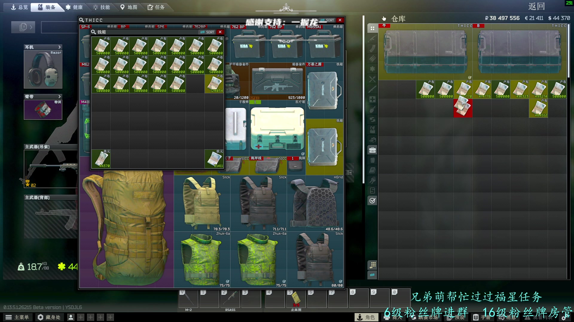Viewport: 574px width, 322px height.
Task: Select the Razor headset thumbnail
Action: [x=43, y=69]
